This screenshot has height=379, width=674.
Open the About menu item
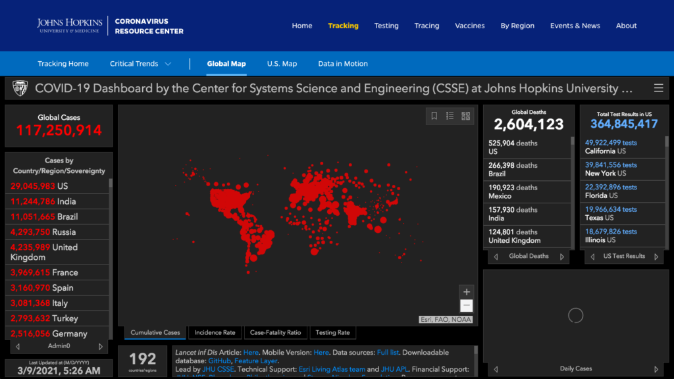626,26
